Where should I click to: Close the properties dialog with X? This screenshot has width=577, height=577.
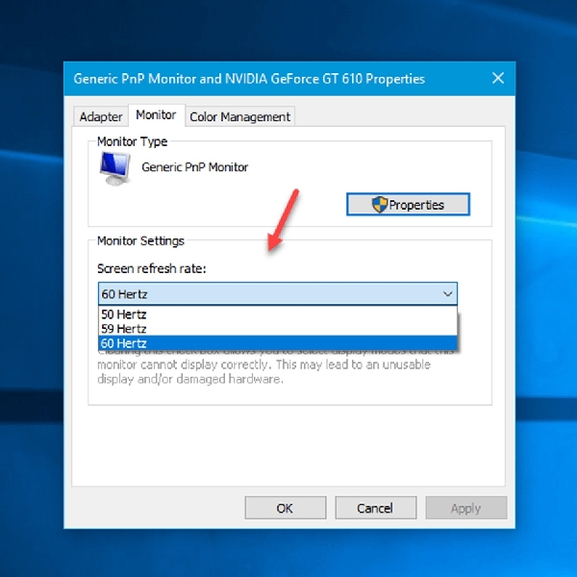click(498, 78)
